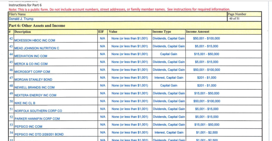Click income amount for MEDIVATION INC COM
Screen dimensions: 272x141
tap(206, 54)
